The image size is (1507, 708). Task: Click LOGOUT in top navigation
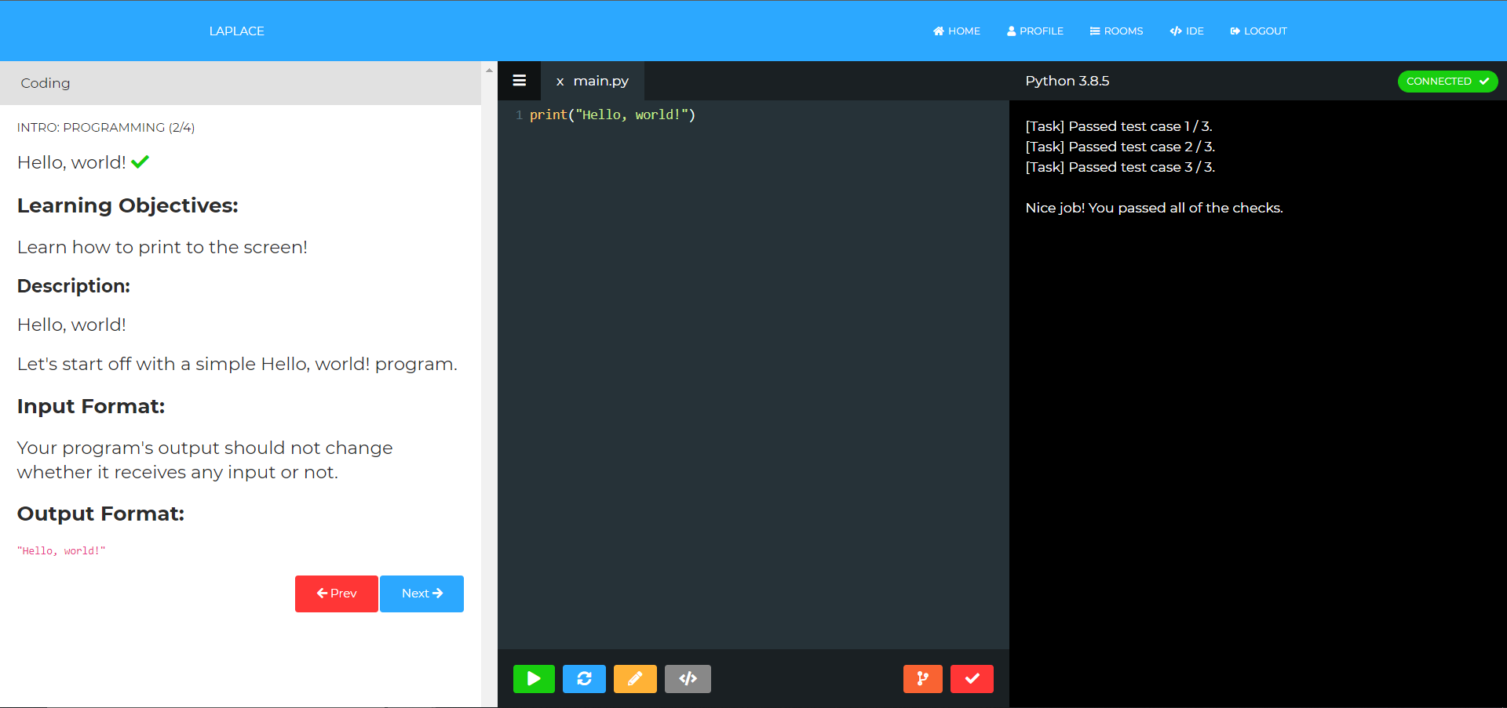1258,31
